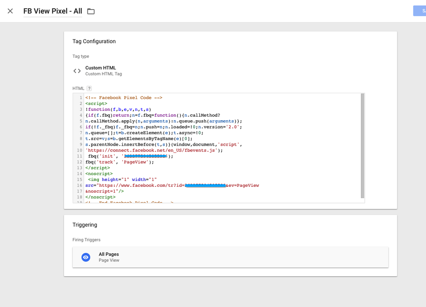
Task: Click the facebook.com/tr src URL line
Action: tap(172, 185)
